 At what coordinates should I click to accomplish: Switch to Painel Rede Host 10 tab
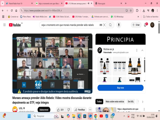tap(19, 3)
